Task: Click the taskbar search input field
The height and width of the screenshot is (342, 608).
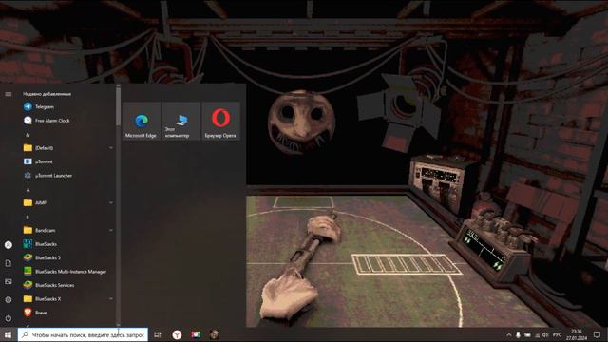Action: (83, 334)
